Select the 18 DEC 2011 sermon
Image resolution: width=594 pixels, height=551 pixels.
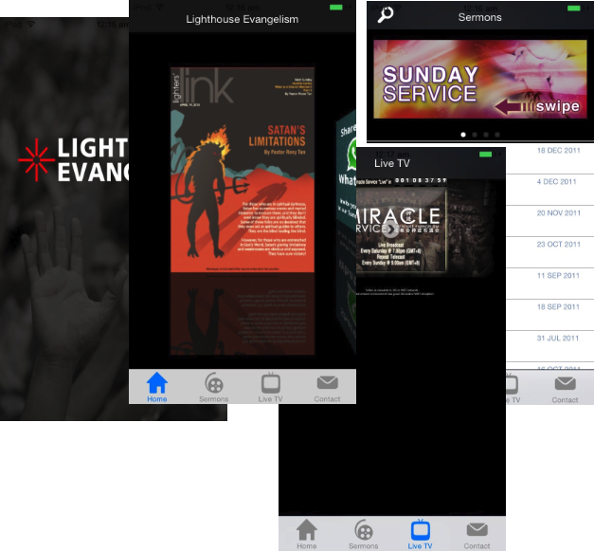pyautogui.click(x=558, y=151)
